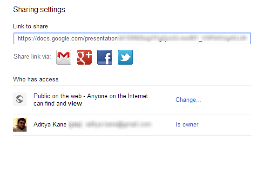Share the link via Gmail icon
Screen dimensions: 257x173
point(64,57)
